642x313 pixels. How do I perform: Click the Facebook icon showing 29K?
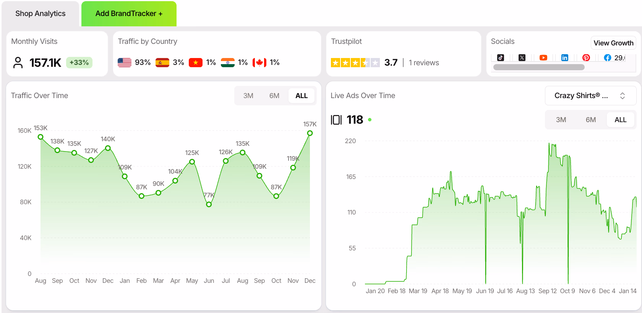click(x=607, y=57)
